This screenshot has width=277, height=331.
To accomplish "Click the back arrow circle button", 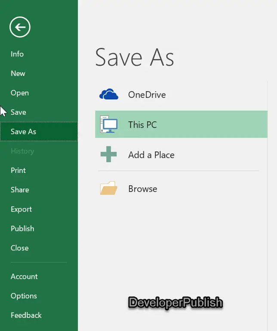I will [20, 27].
